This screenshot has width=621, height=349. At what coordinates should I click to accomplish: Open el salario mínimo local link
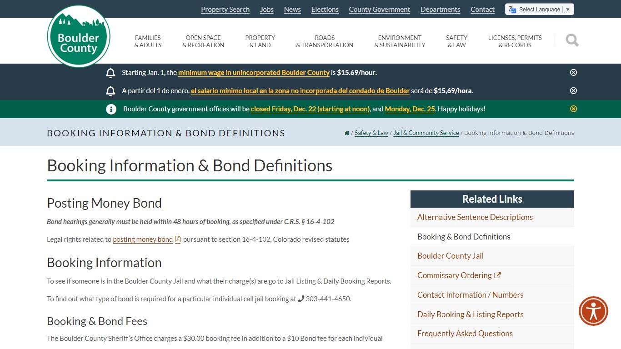click(x=300, y=91)
